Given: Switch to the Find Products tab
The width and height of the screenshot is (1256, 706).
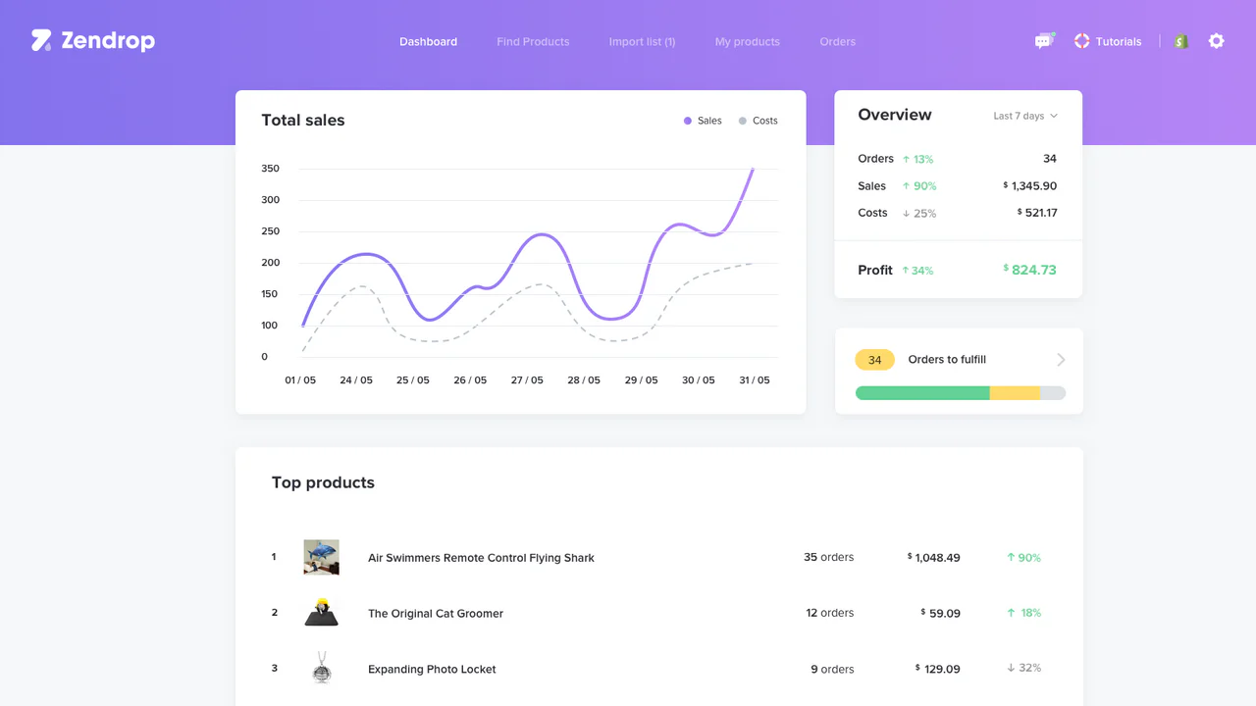Looking at the screenshot, I should pyautogui.click(x=533, y=42).
